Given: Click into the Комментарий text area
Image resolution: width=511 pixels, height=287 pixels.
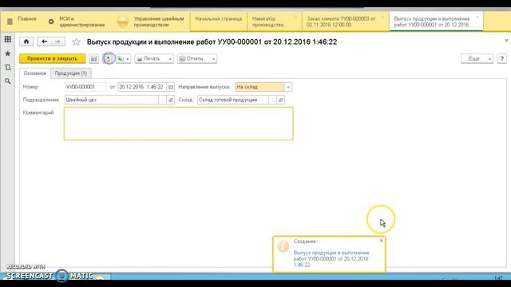Looking at the screenshot, I should coord(179,124).
